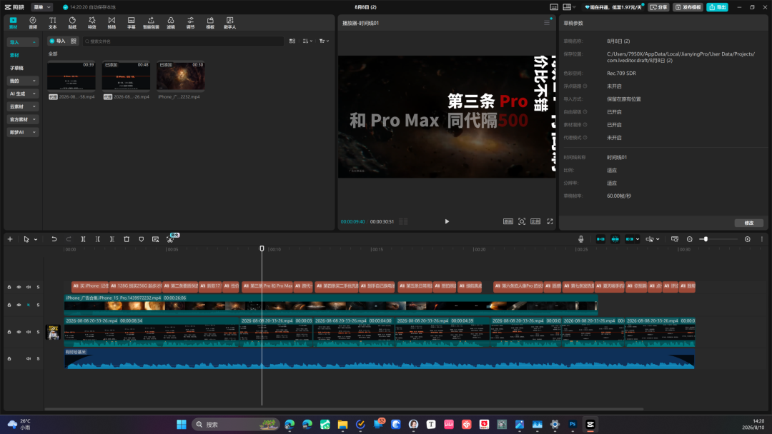Screen dimensions: 772x434
Task: Open the 音频 (audio) tab
Action: click(x=32, y=23)
